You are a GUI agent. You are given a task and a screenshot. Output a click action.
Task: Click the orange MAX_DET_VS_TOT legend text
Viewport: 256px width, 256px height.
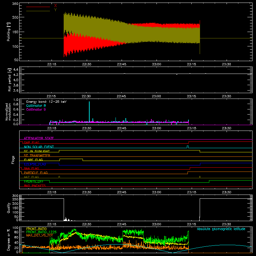click(40, 235)
